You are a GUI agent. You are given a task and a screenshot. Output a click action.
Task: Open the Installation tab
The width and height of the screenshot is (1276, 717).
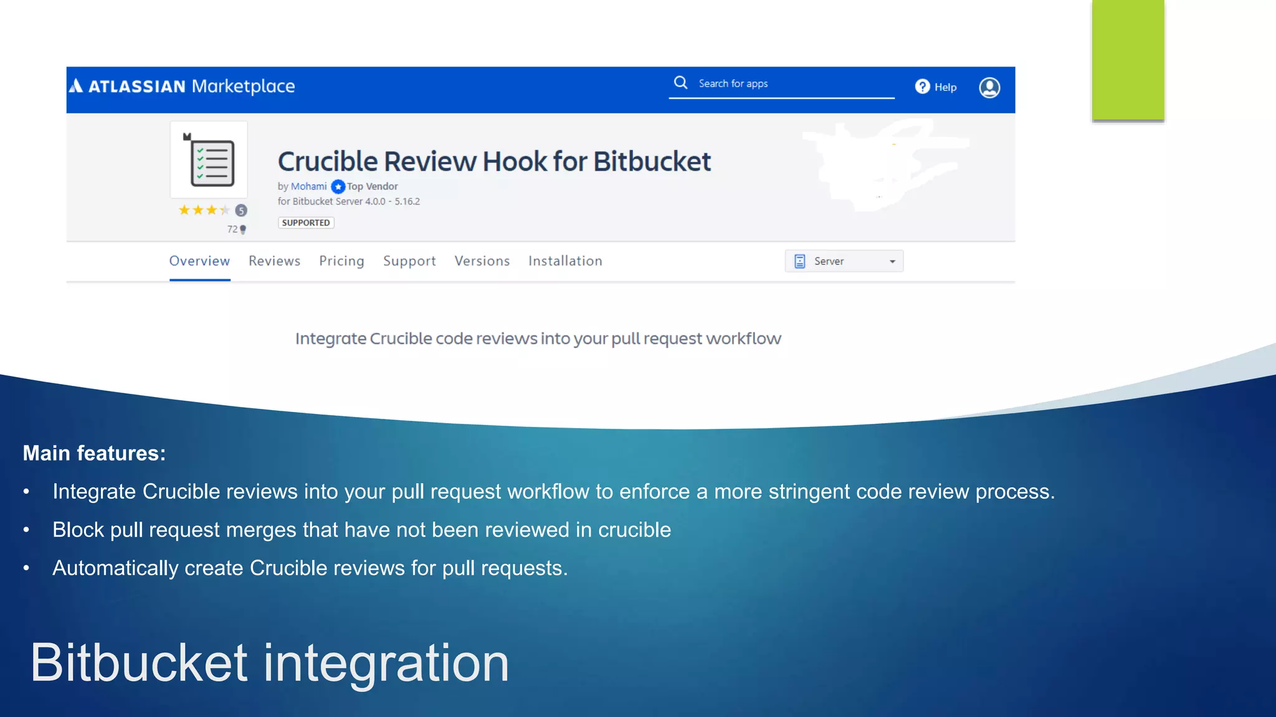[565, 261]
